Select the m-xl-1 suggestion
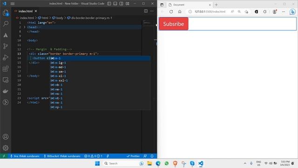This screenshot has height=168, width=298. (x=100, y=76)
